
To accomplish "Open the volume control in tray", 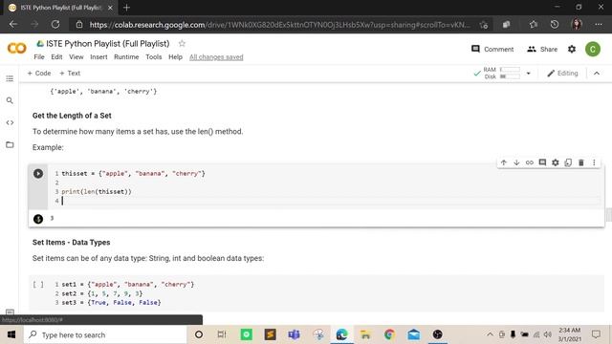I will click(x=548, y=334).
